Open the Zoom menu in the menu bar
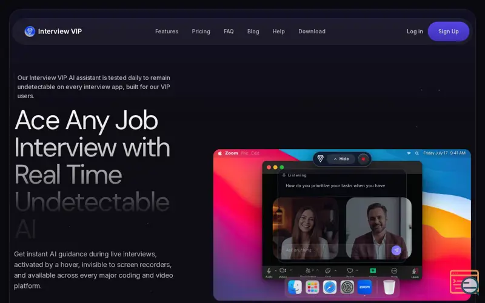This screenshot has height=303, width=485. point(232,153)
